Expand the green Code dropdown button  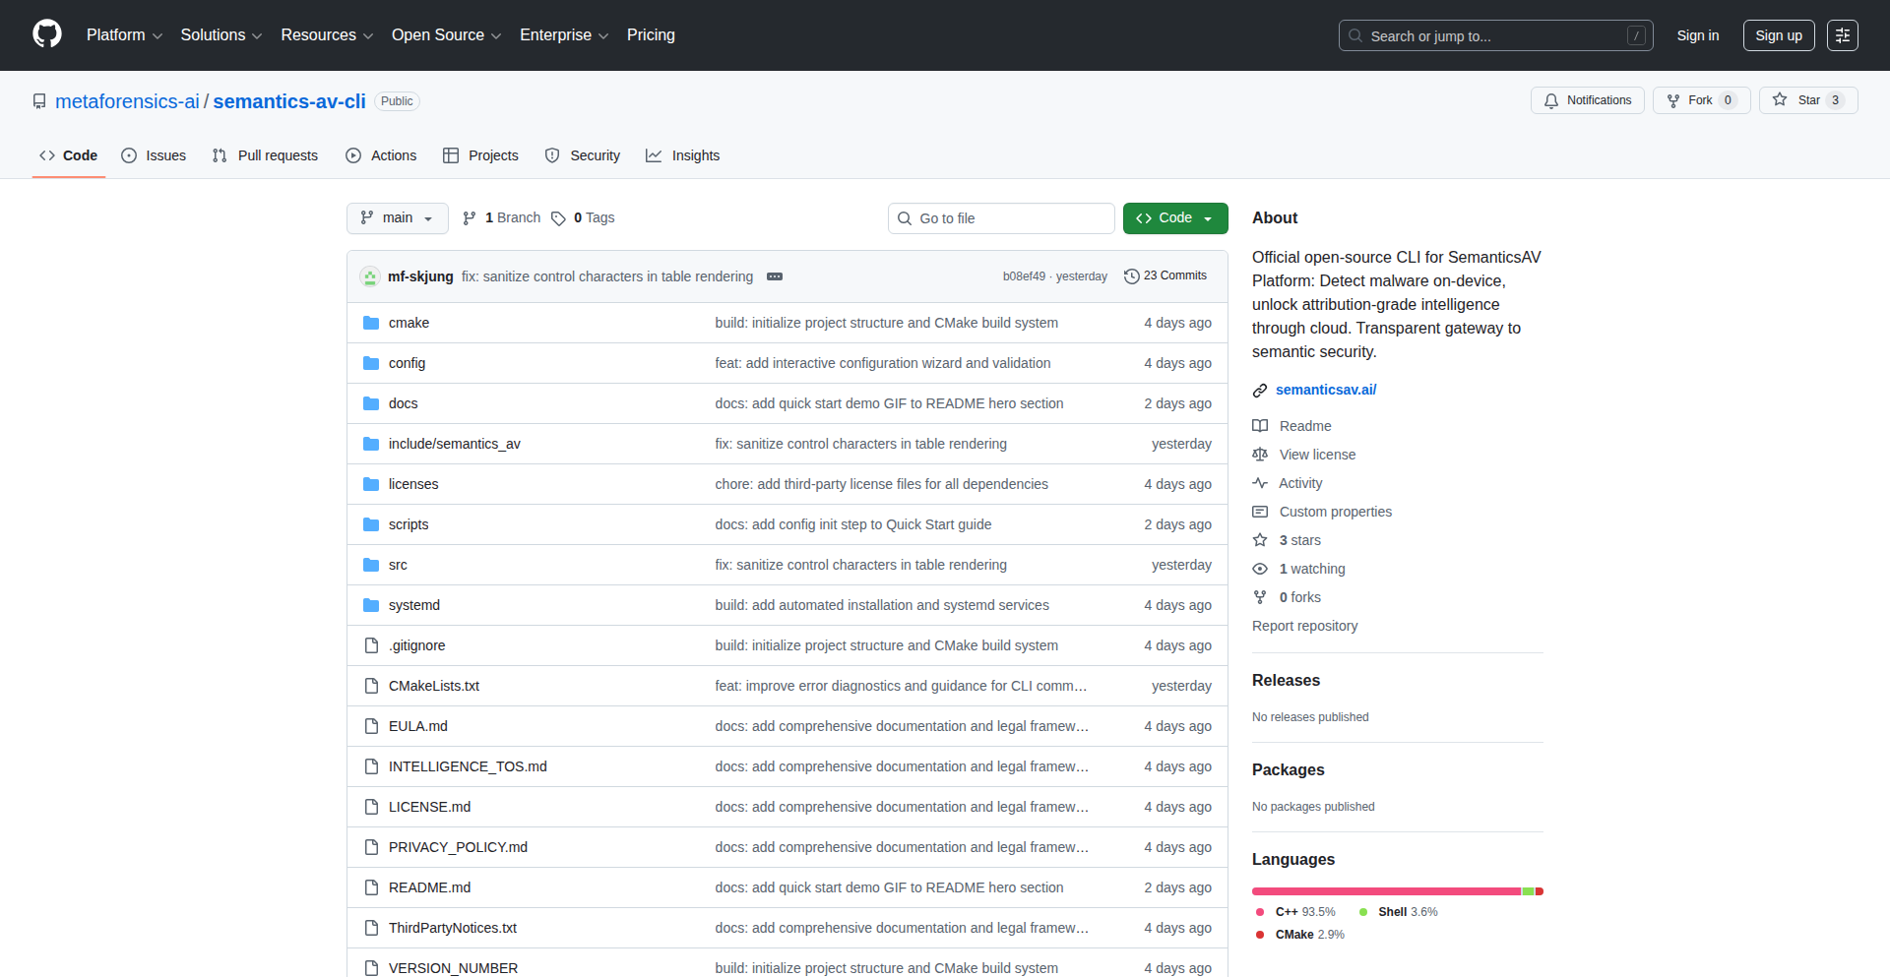coord(1175,218)
